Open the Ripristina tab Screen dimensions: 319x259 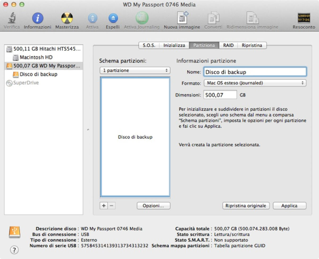point(252,45)
